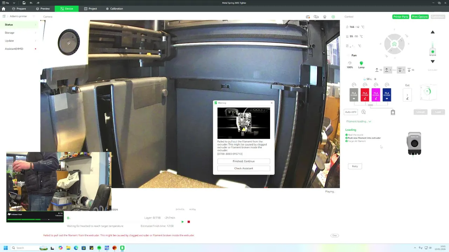Viewport: 449px width, 252px height.
Task: Click the camera recording icon above the video
Action: point(316,17)
